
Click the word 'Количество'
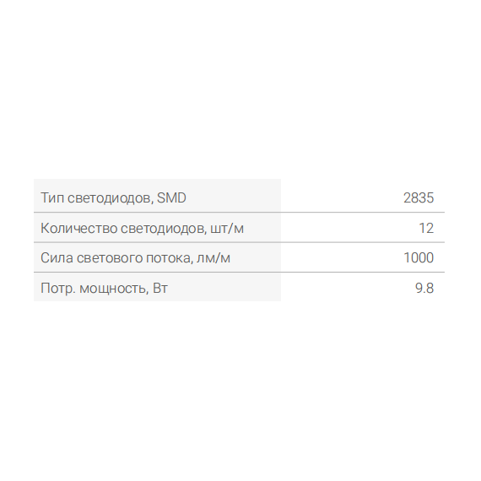[x=78, y=228]
